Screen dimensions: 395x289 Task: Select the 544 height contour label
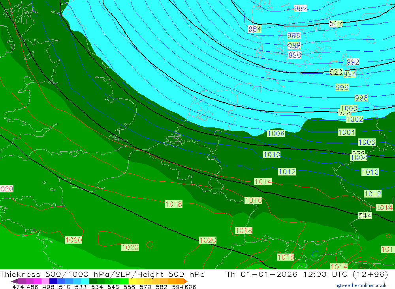[365, 216]
